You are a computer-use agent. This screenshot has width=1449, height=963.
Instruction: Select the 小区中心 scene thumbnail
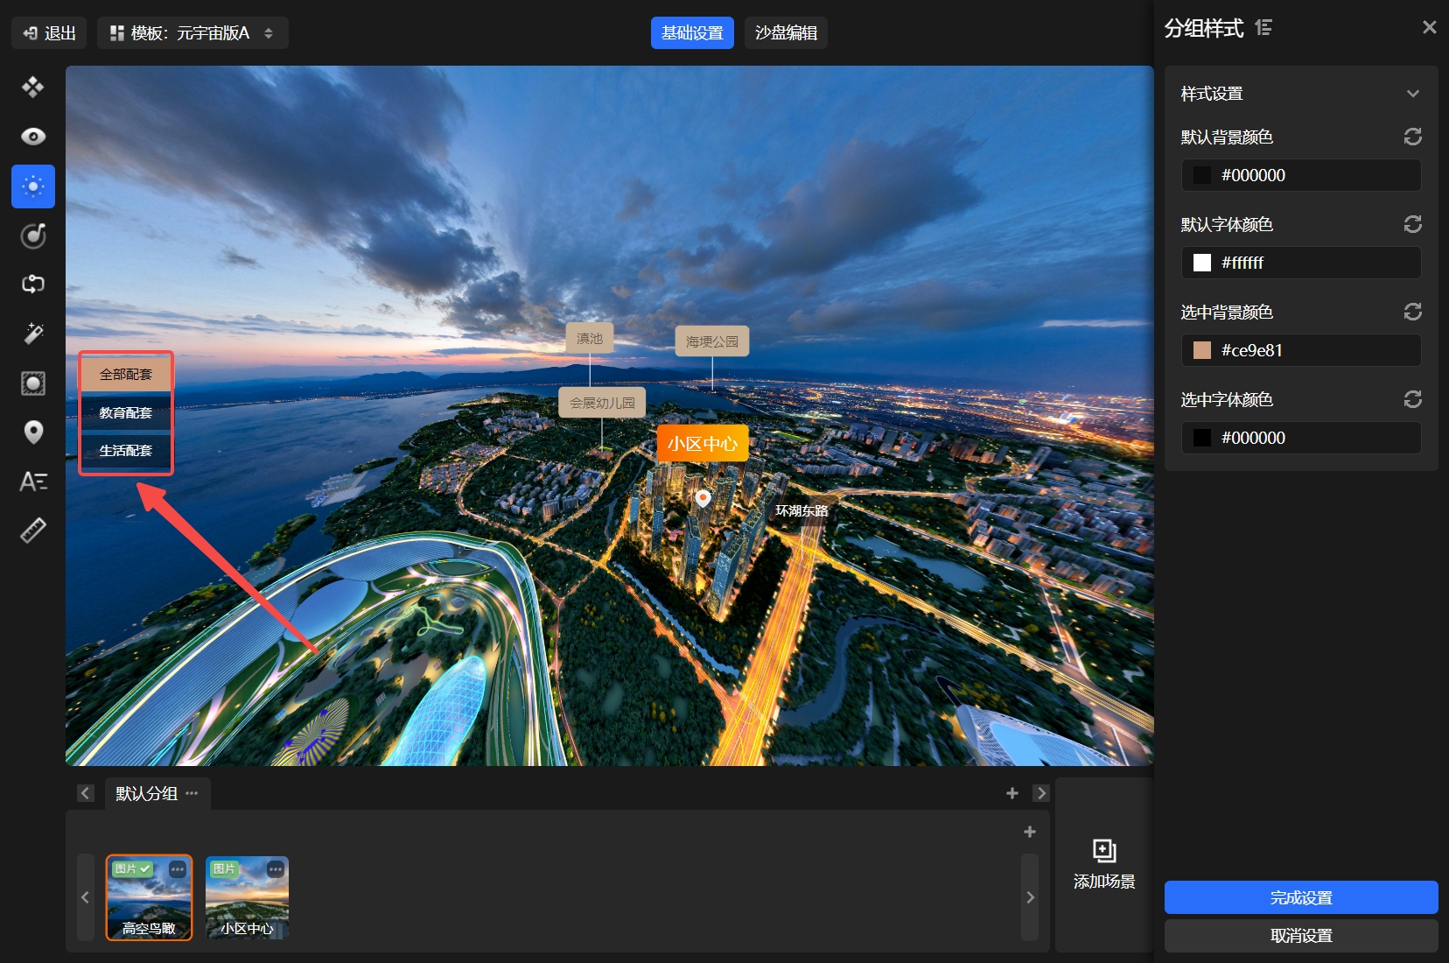[247, 897]
